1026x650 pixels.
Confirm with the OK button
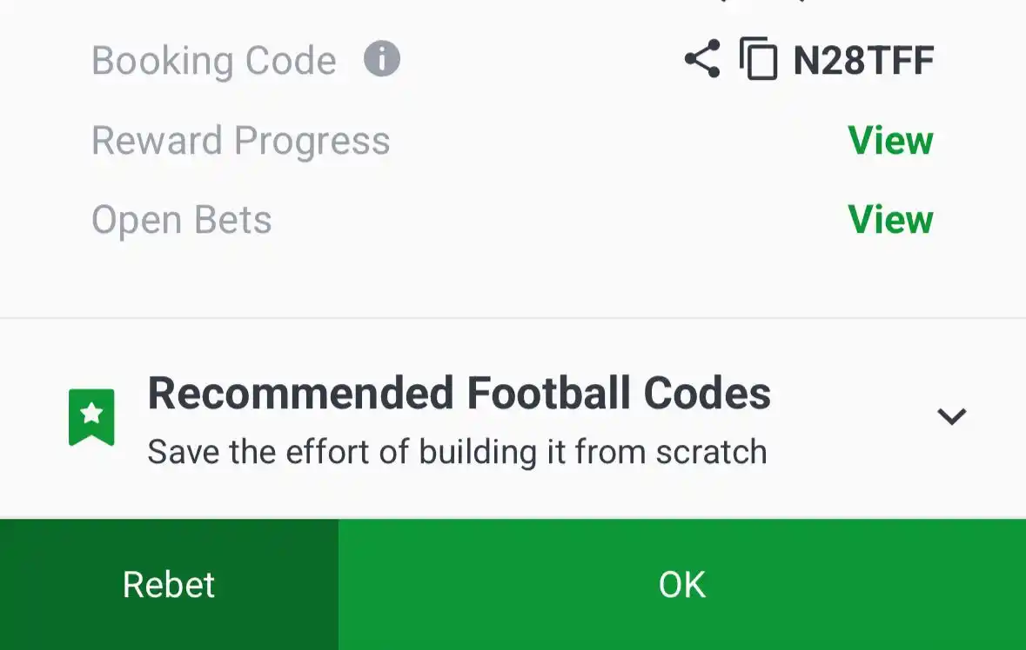coord(681,585)
